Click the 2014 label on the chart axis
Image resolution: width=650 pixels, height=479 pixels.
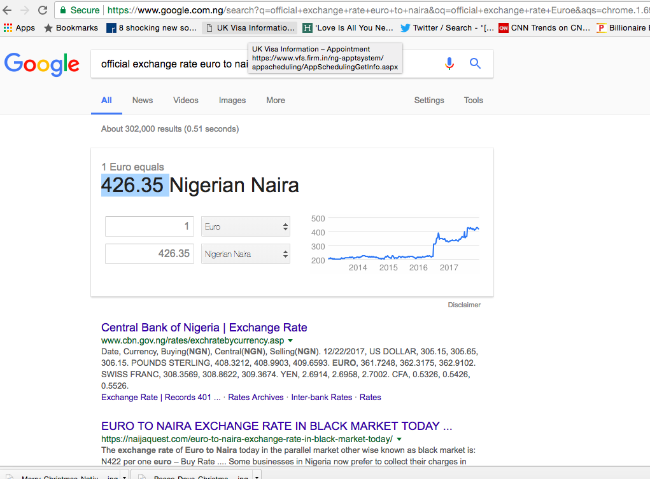(x=358, y=268)
